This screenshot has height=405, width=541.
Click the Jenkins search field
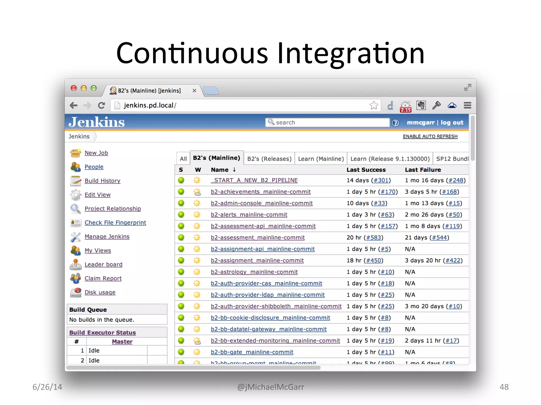pyautogui.click(x=327, y=123)
